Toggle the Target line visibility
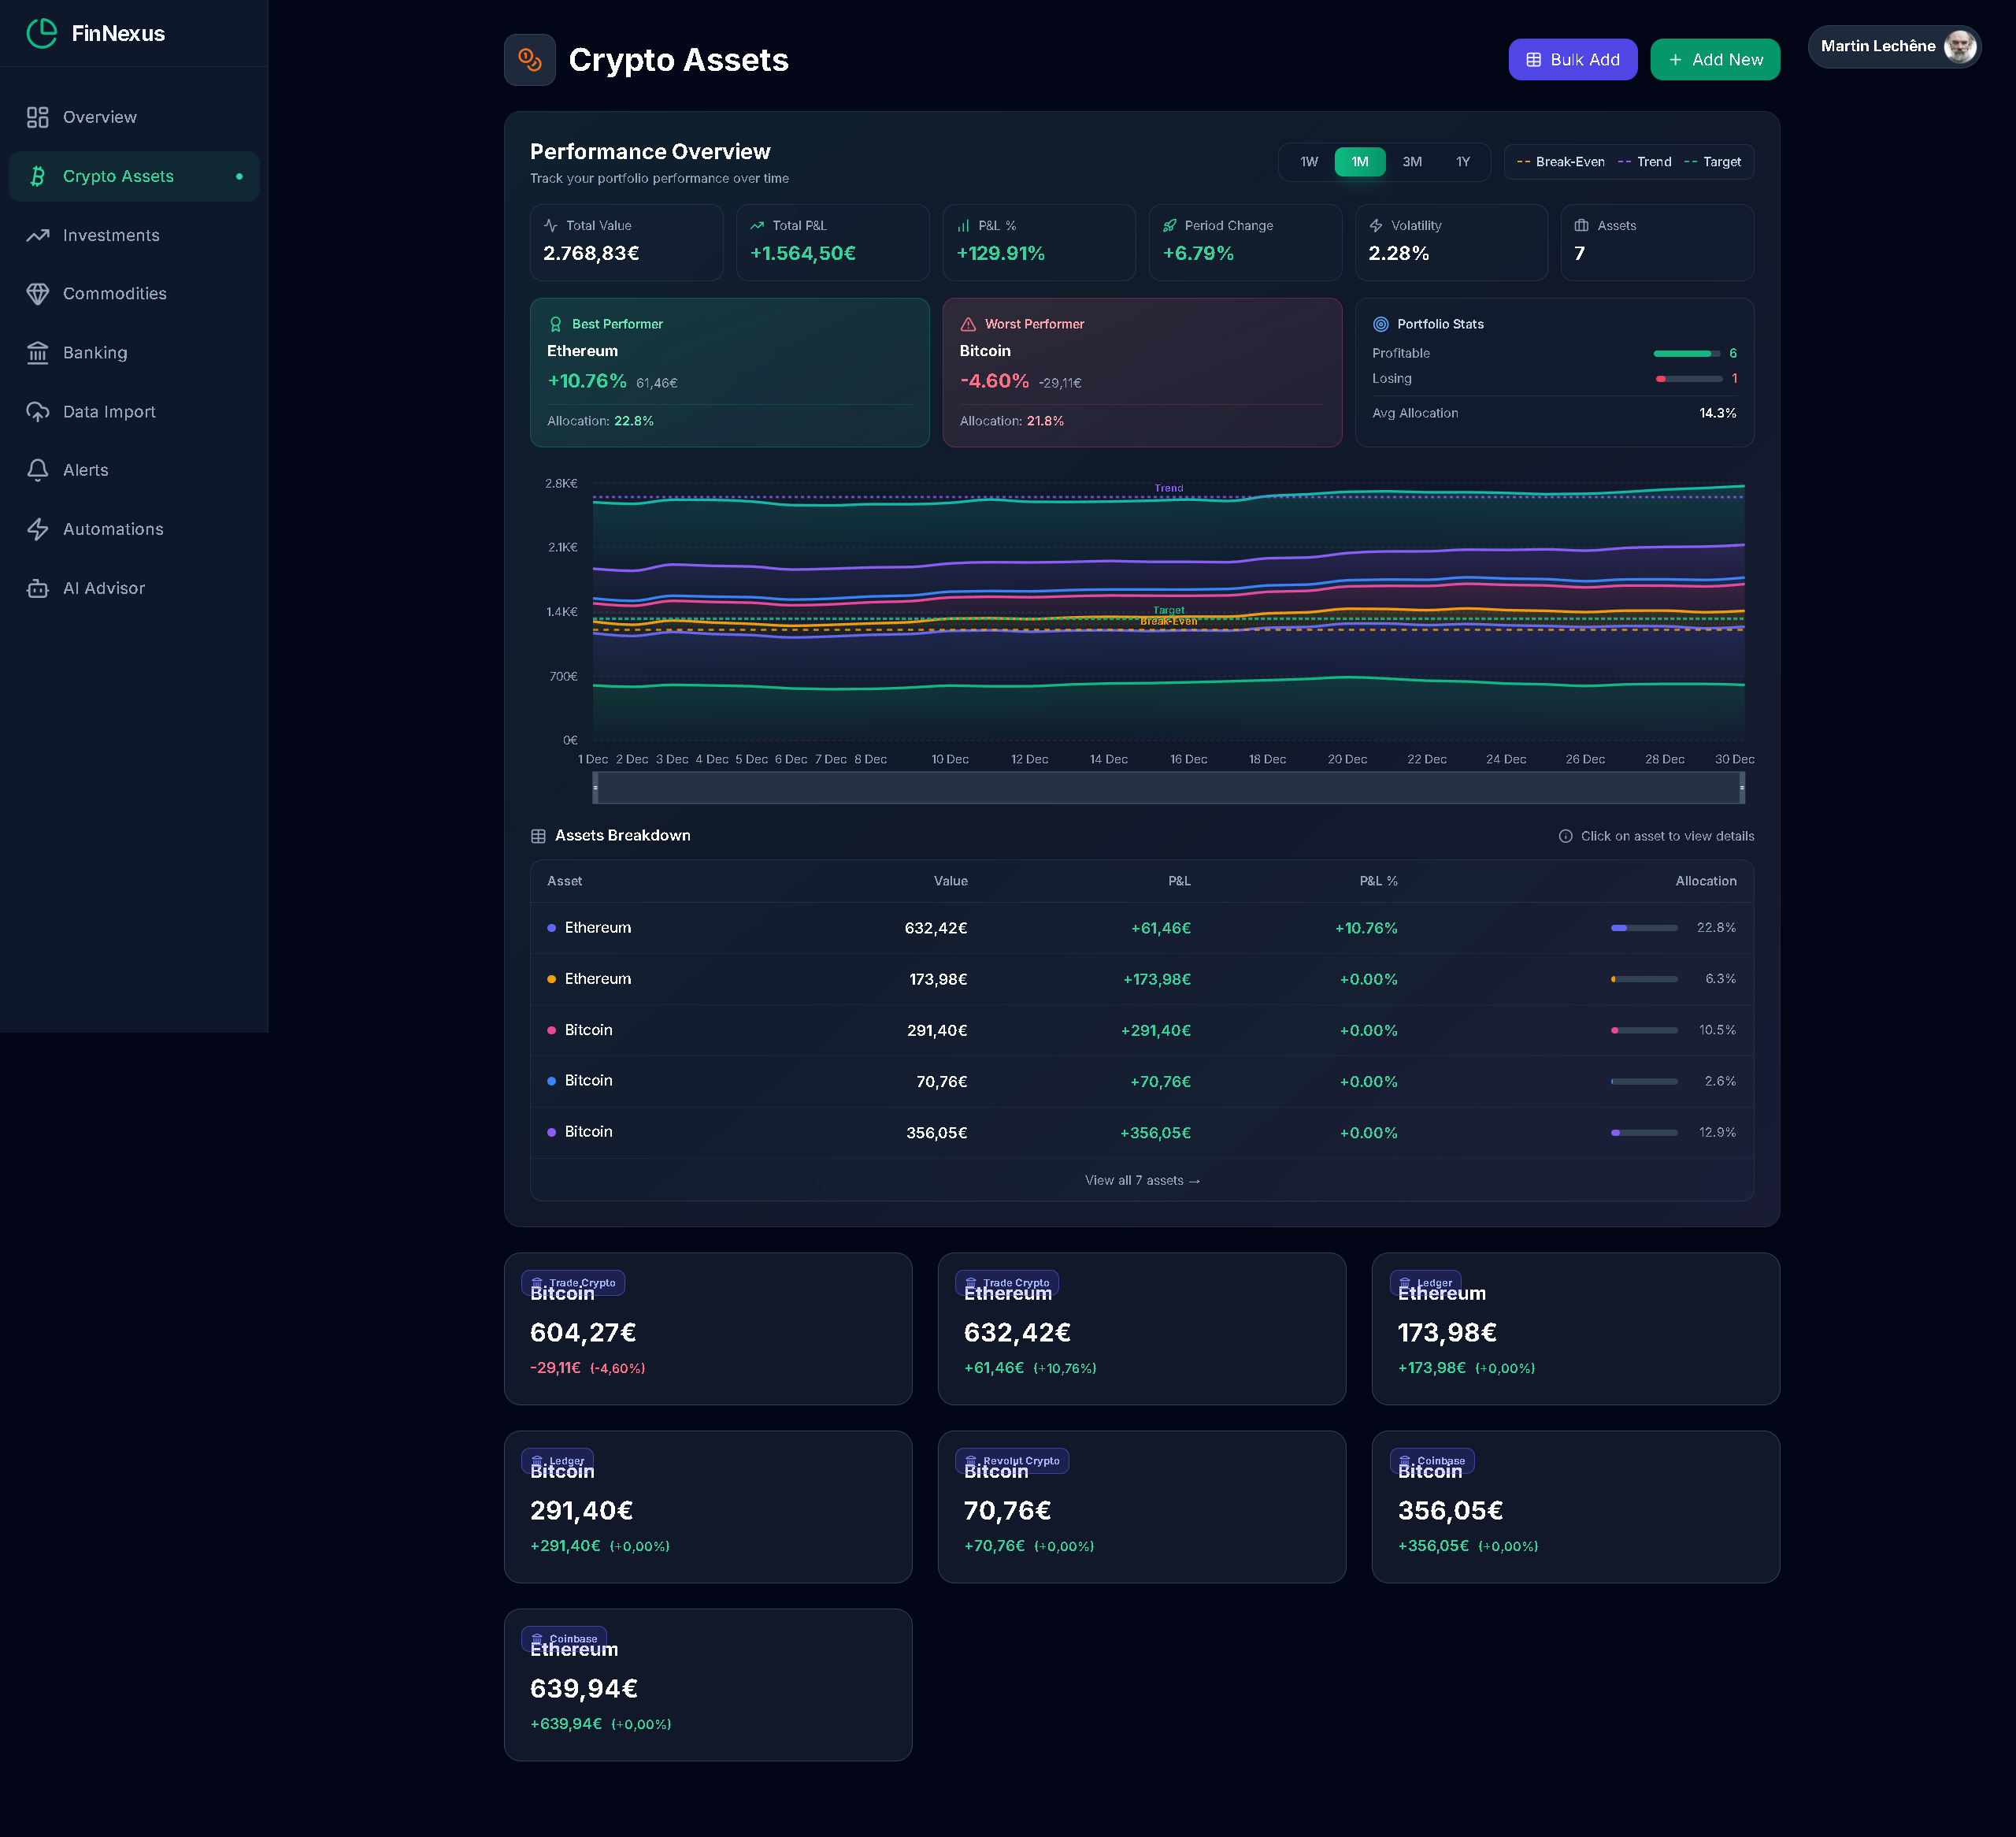Screen dimensions: 2016x1837 [1714, 161]
